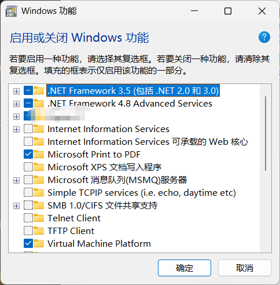Image resolution: width=280 pixels, height=285 pixels.
Task: Click the 取消 cancel button
Action: [x=245, y=268]
